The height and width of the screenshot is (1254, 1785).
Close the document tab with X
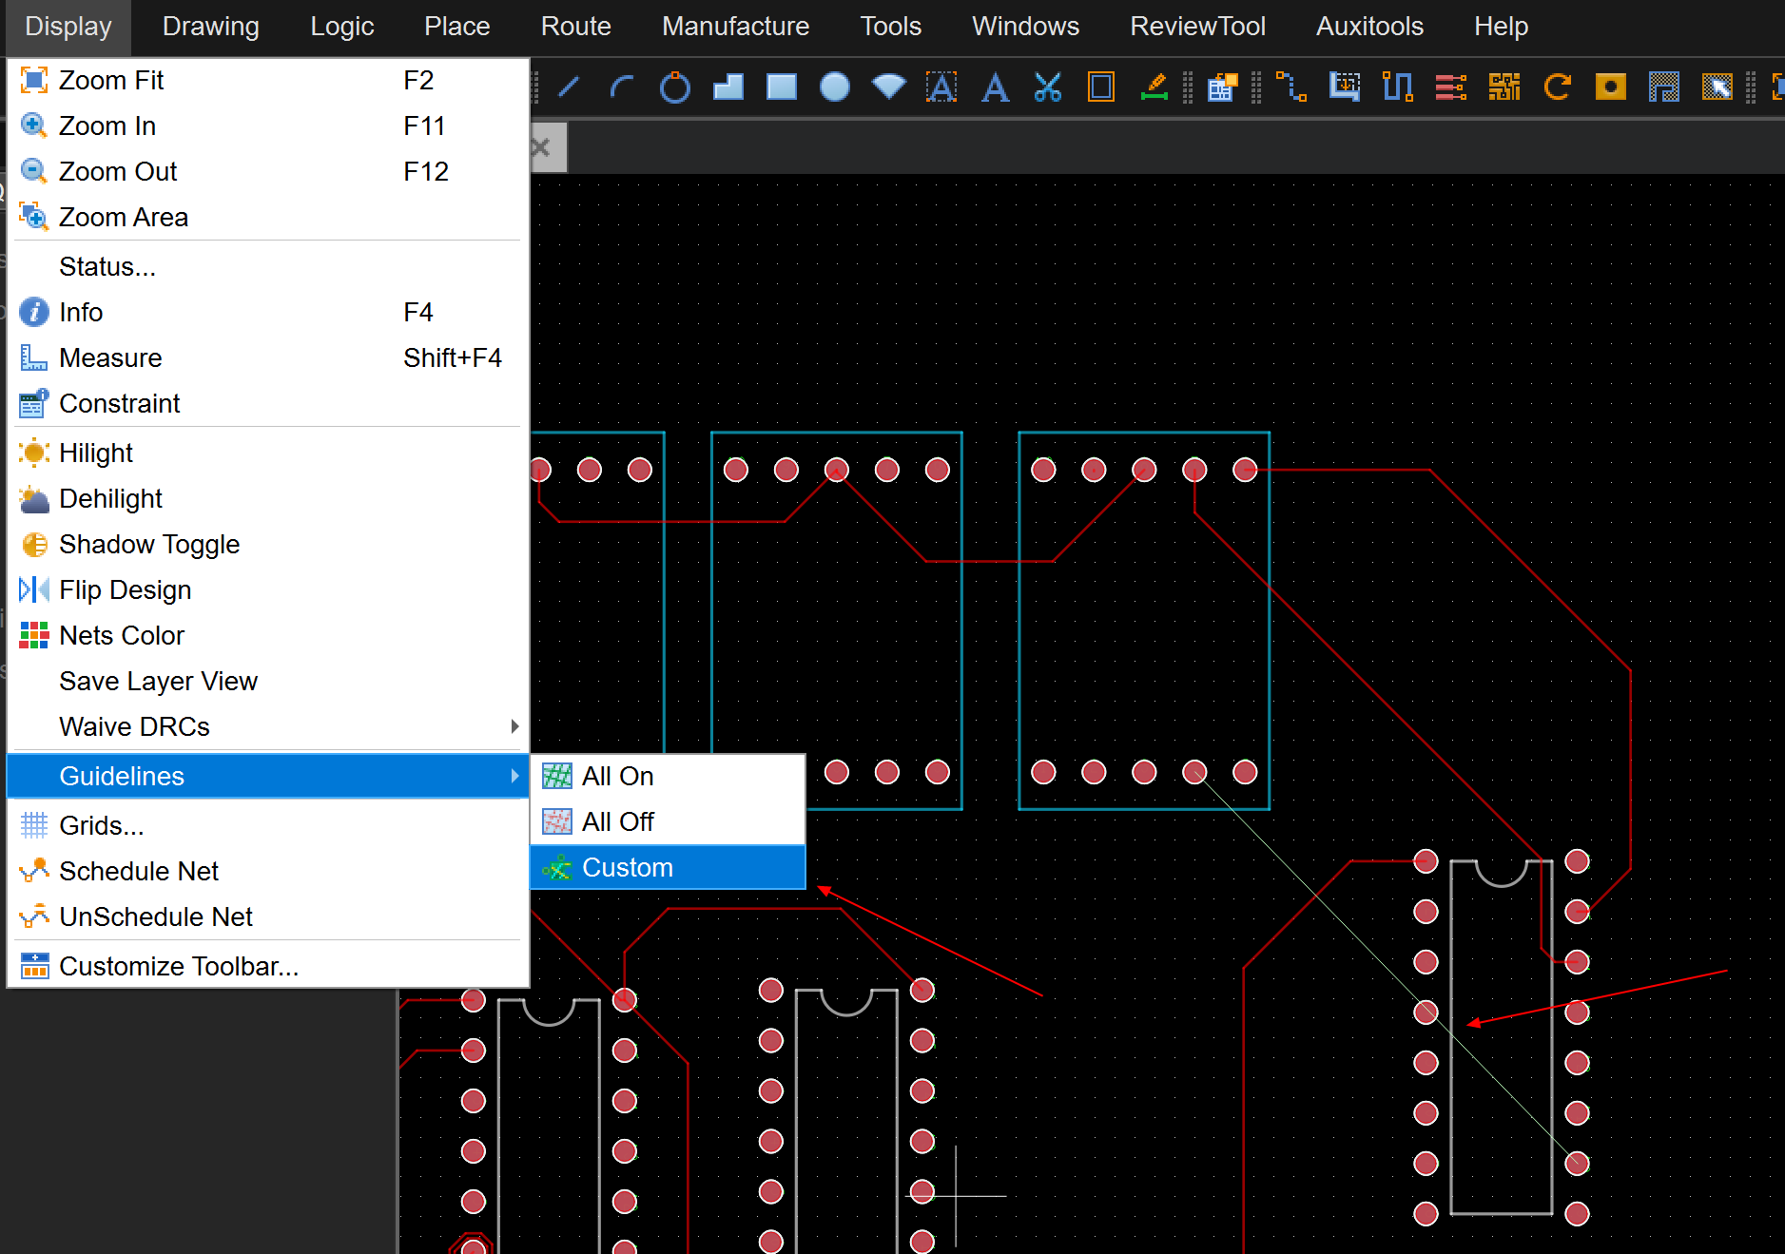click(x=541, y=147)
